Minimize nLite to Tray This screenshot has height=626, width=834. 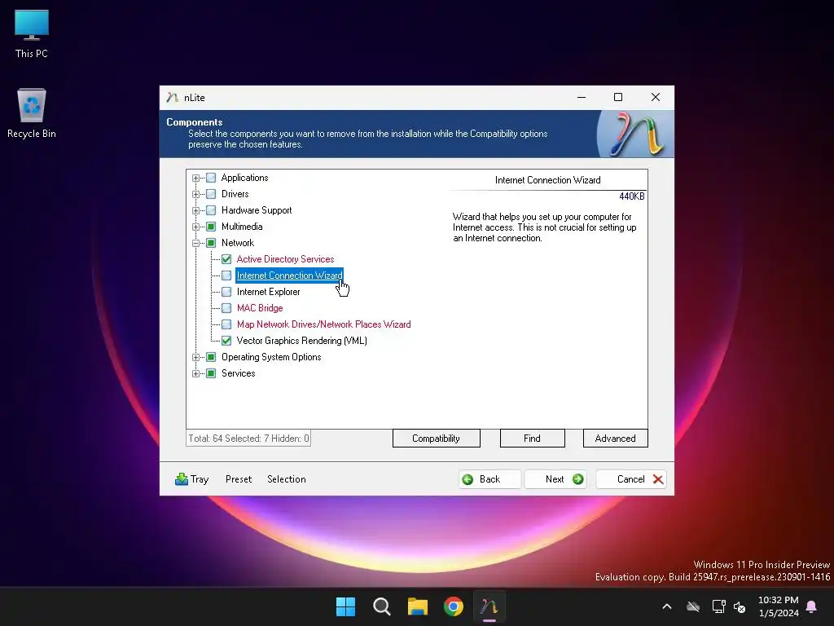point(192,479)
